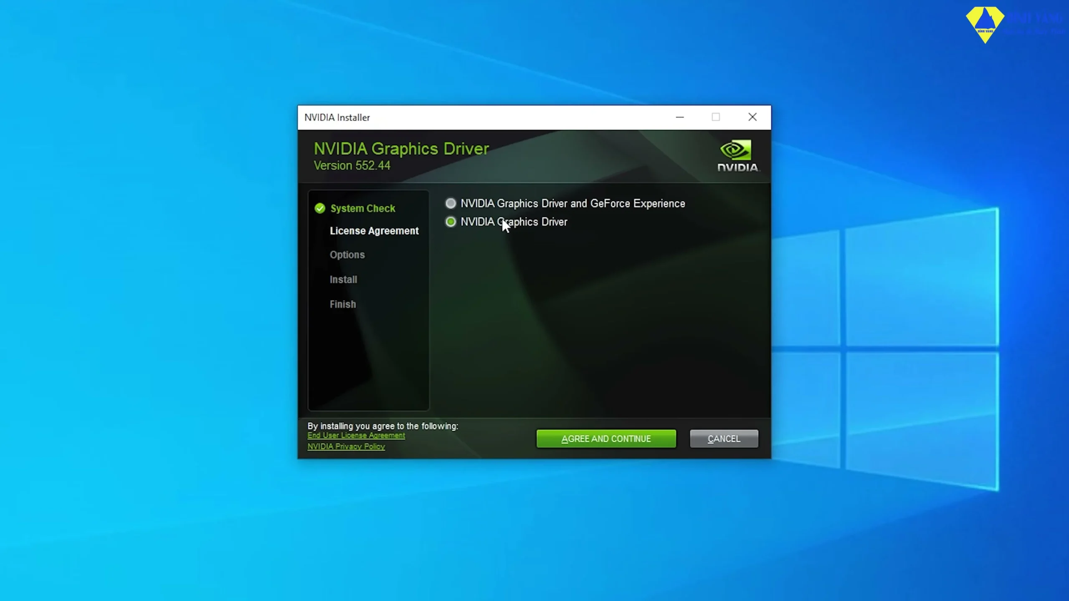
Task: Select the Options step in sidebar
Action: click(347, 255)
